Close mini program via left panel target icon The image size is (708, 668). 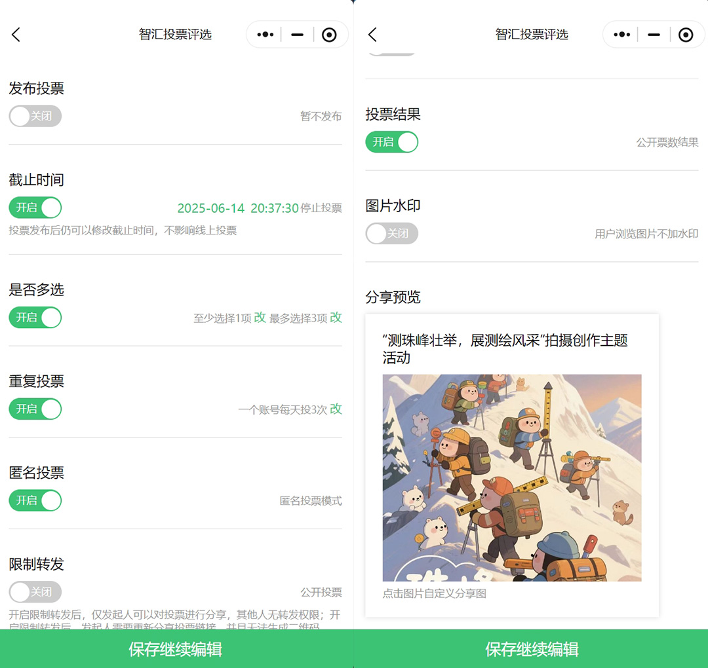[329, 35]
